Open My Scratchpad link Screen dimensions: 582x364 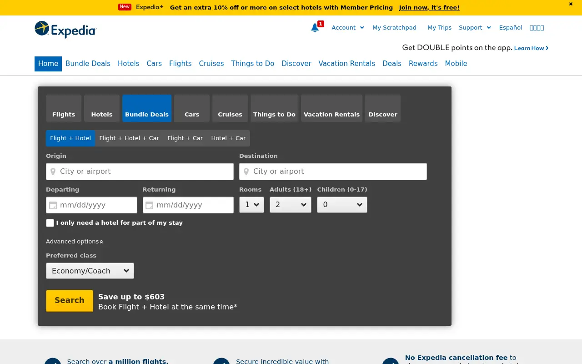395,28
